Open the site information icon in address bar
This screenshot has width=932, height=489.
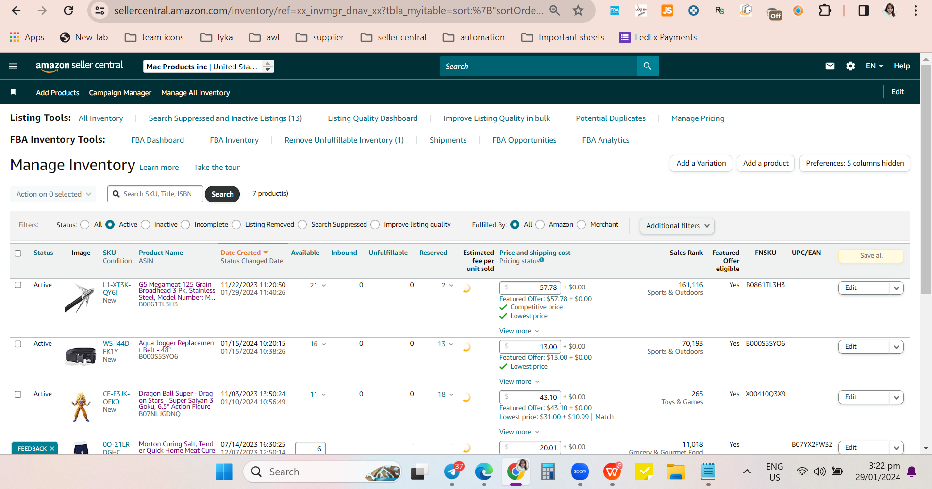[100, 10]
